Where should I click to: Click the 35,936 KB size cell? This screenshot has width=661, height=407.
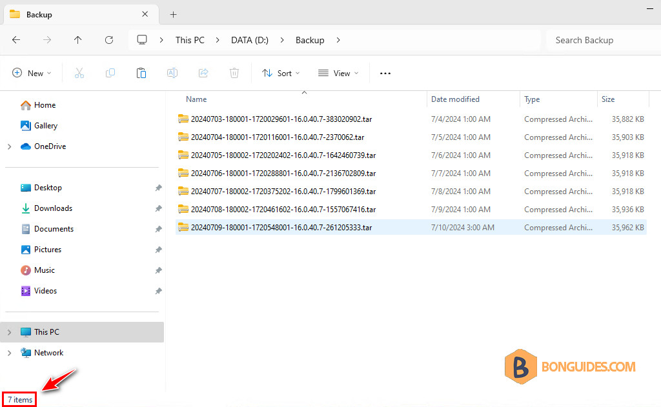click(627, 210)
